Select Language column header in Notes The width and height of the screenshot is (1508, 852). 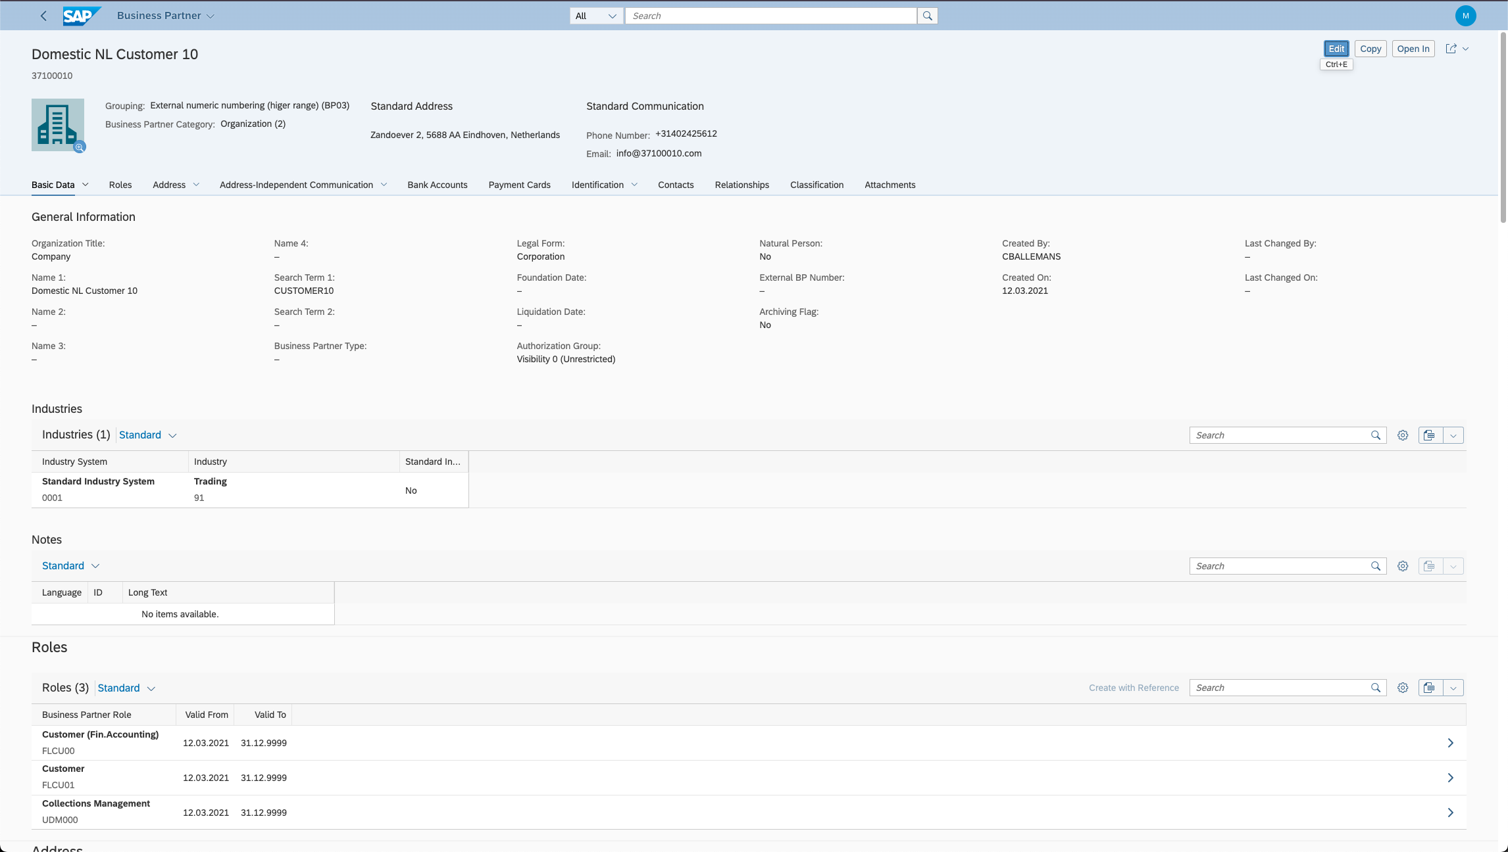coord(60,592)
